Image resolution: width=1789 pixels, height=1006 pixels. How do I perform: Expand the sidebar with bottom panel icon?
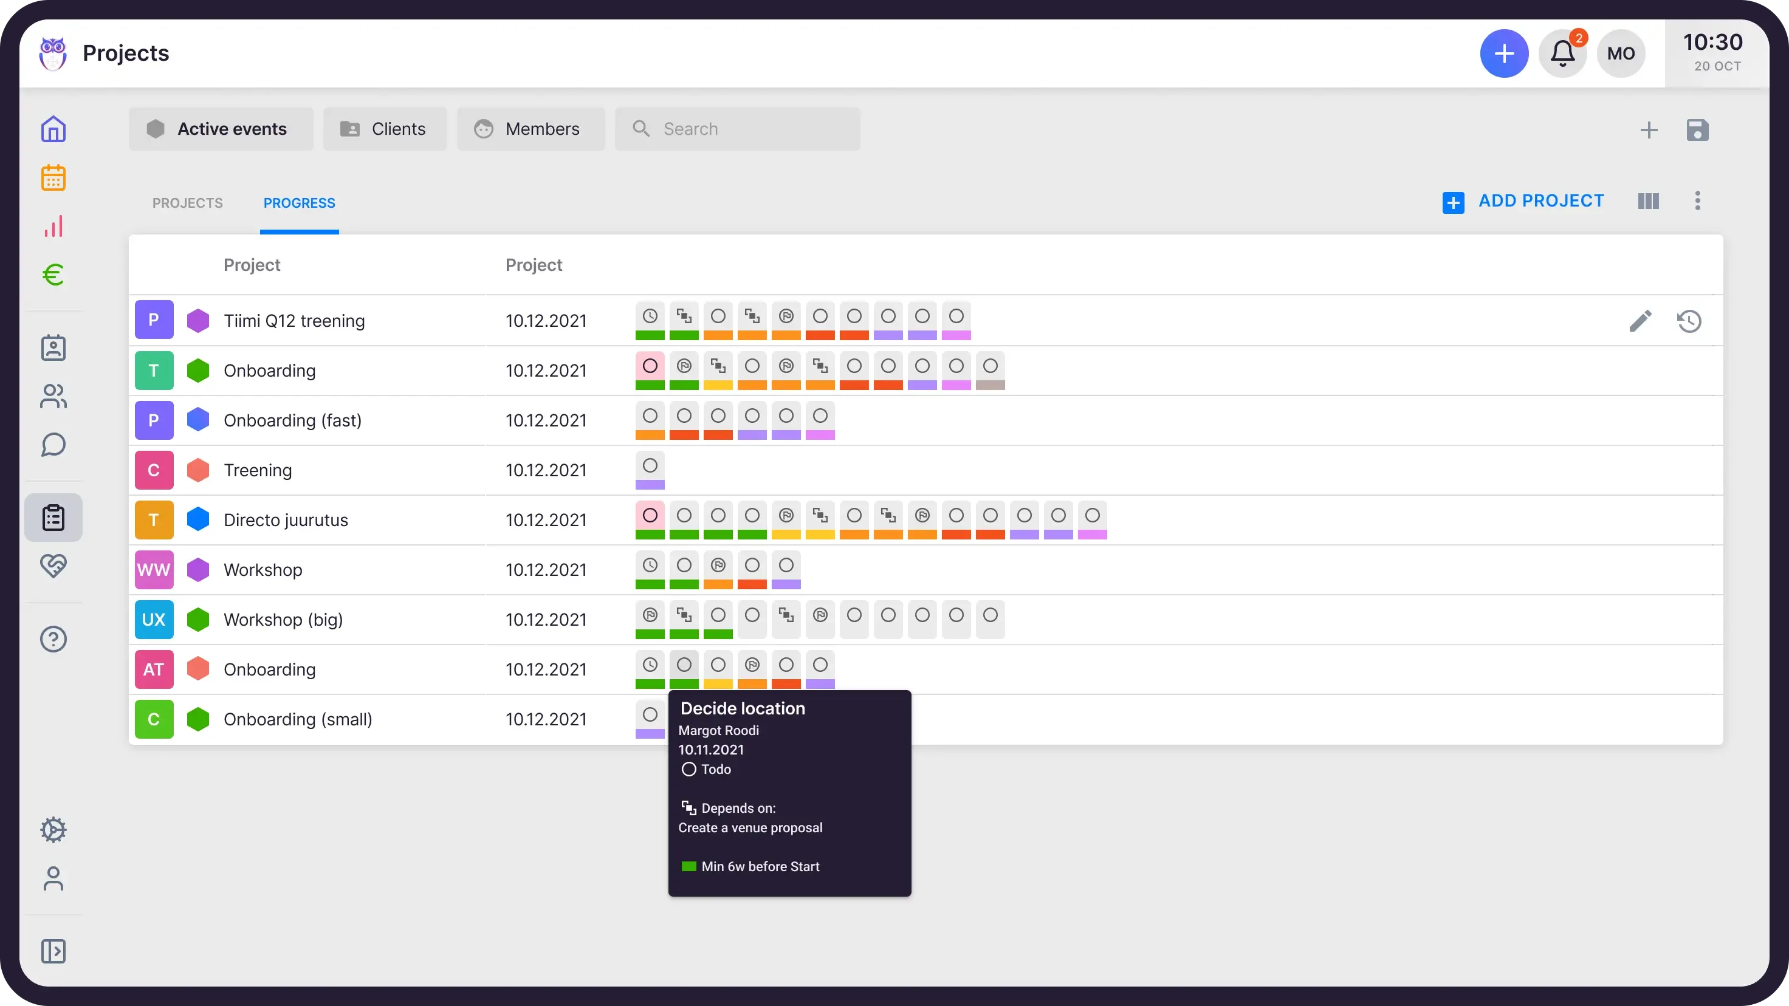tap(53, 951)
